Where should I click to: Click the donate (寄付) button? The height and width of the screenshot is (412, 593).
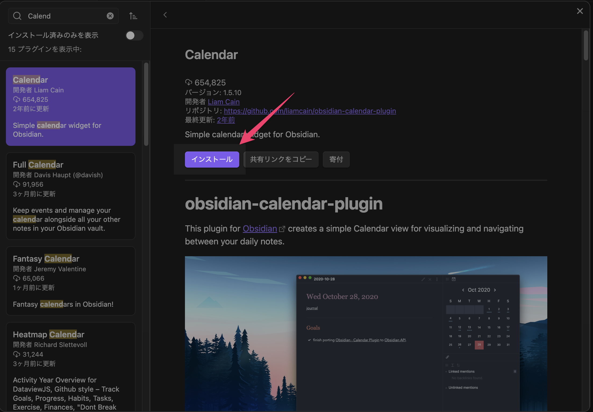click(x=336, y=160)
